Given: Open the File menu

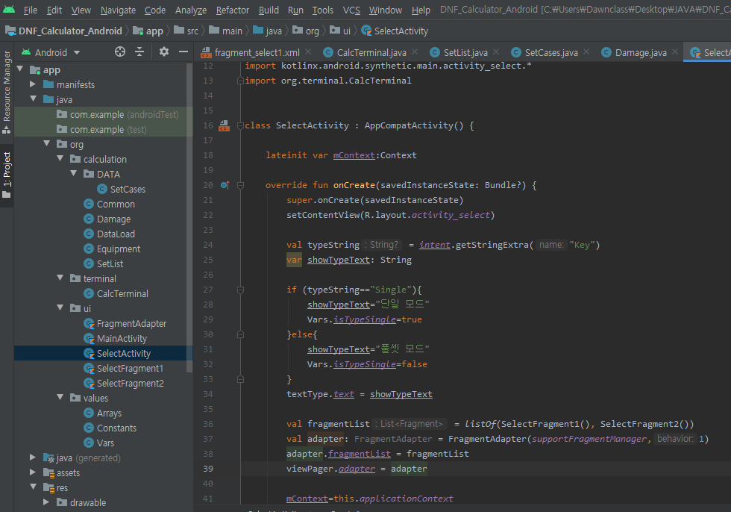Looking at the screenshot, I should [31, 10].
